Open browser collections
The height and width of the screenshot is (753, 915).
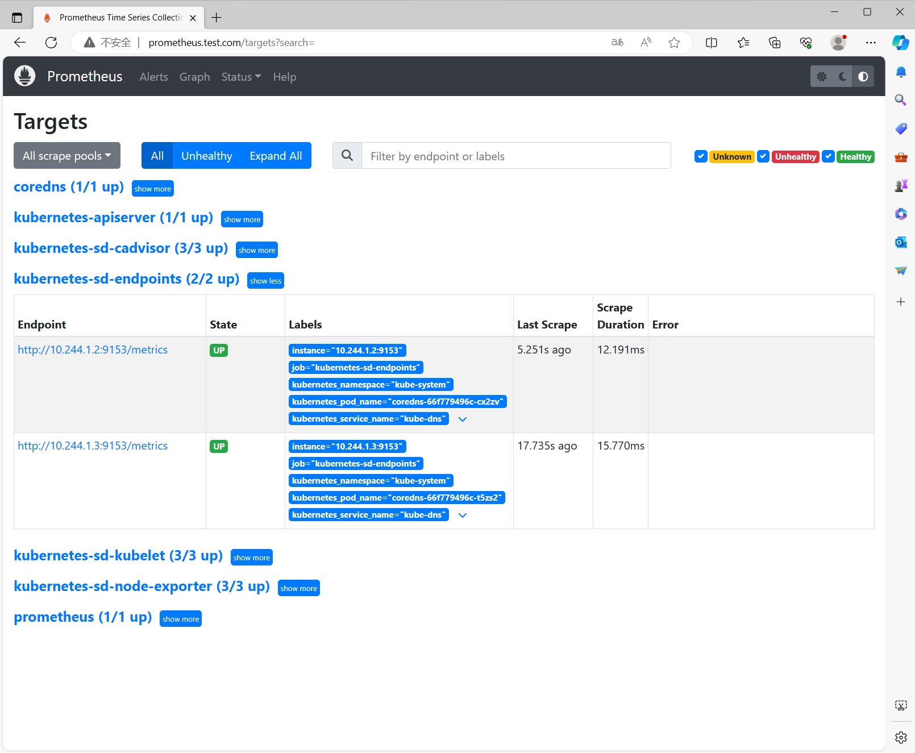point(774,43)
